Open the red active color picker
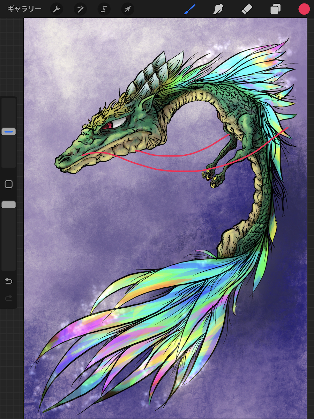The image size is (314, 419). pyautogui.click(x=304, y=9)
